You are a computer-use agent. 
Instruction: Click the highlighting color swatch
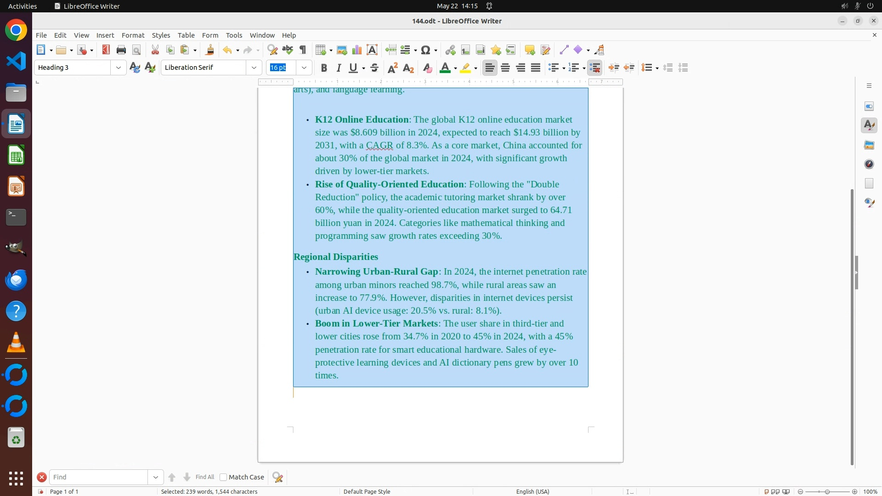coord(465,68)
